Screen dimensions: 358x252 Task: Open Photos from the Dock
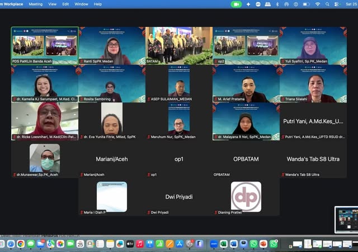pyautogui.click(x=60, y=244)
